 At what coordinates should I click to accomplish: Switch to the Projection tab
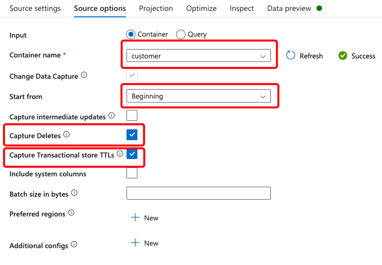[x=156, y=8]
